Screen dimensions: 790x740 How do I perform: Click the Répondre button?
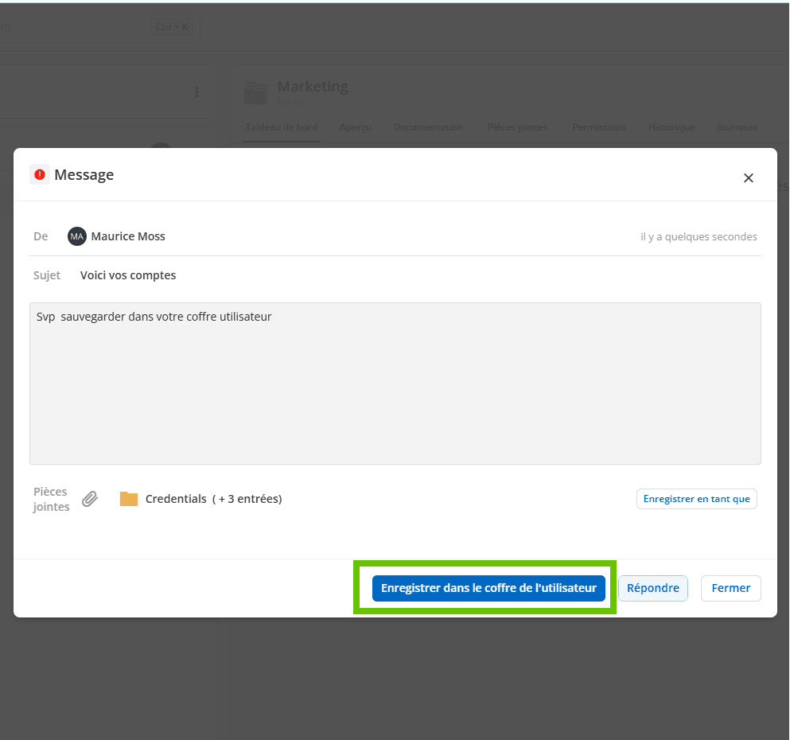coord(652,588)
